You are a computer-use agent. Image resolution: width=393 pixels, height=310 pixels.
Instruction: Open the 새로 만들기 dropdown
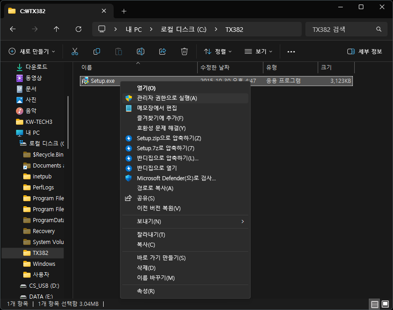[x=32, y=51]
